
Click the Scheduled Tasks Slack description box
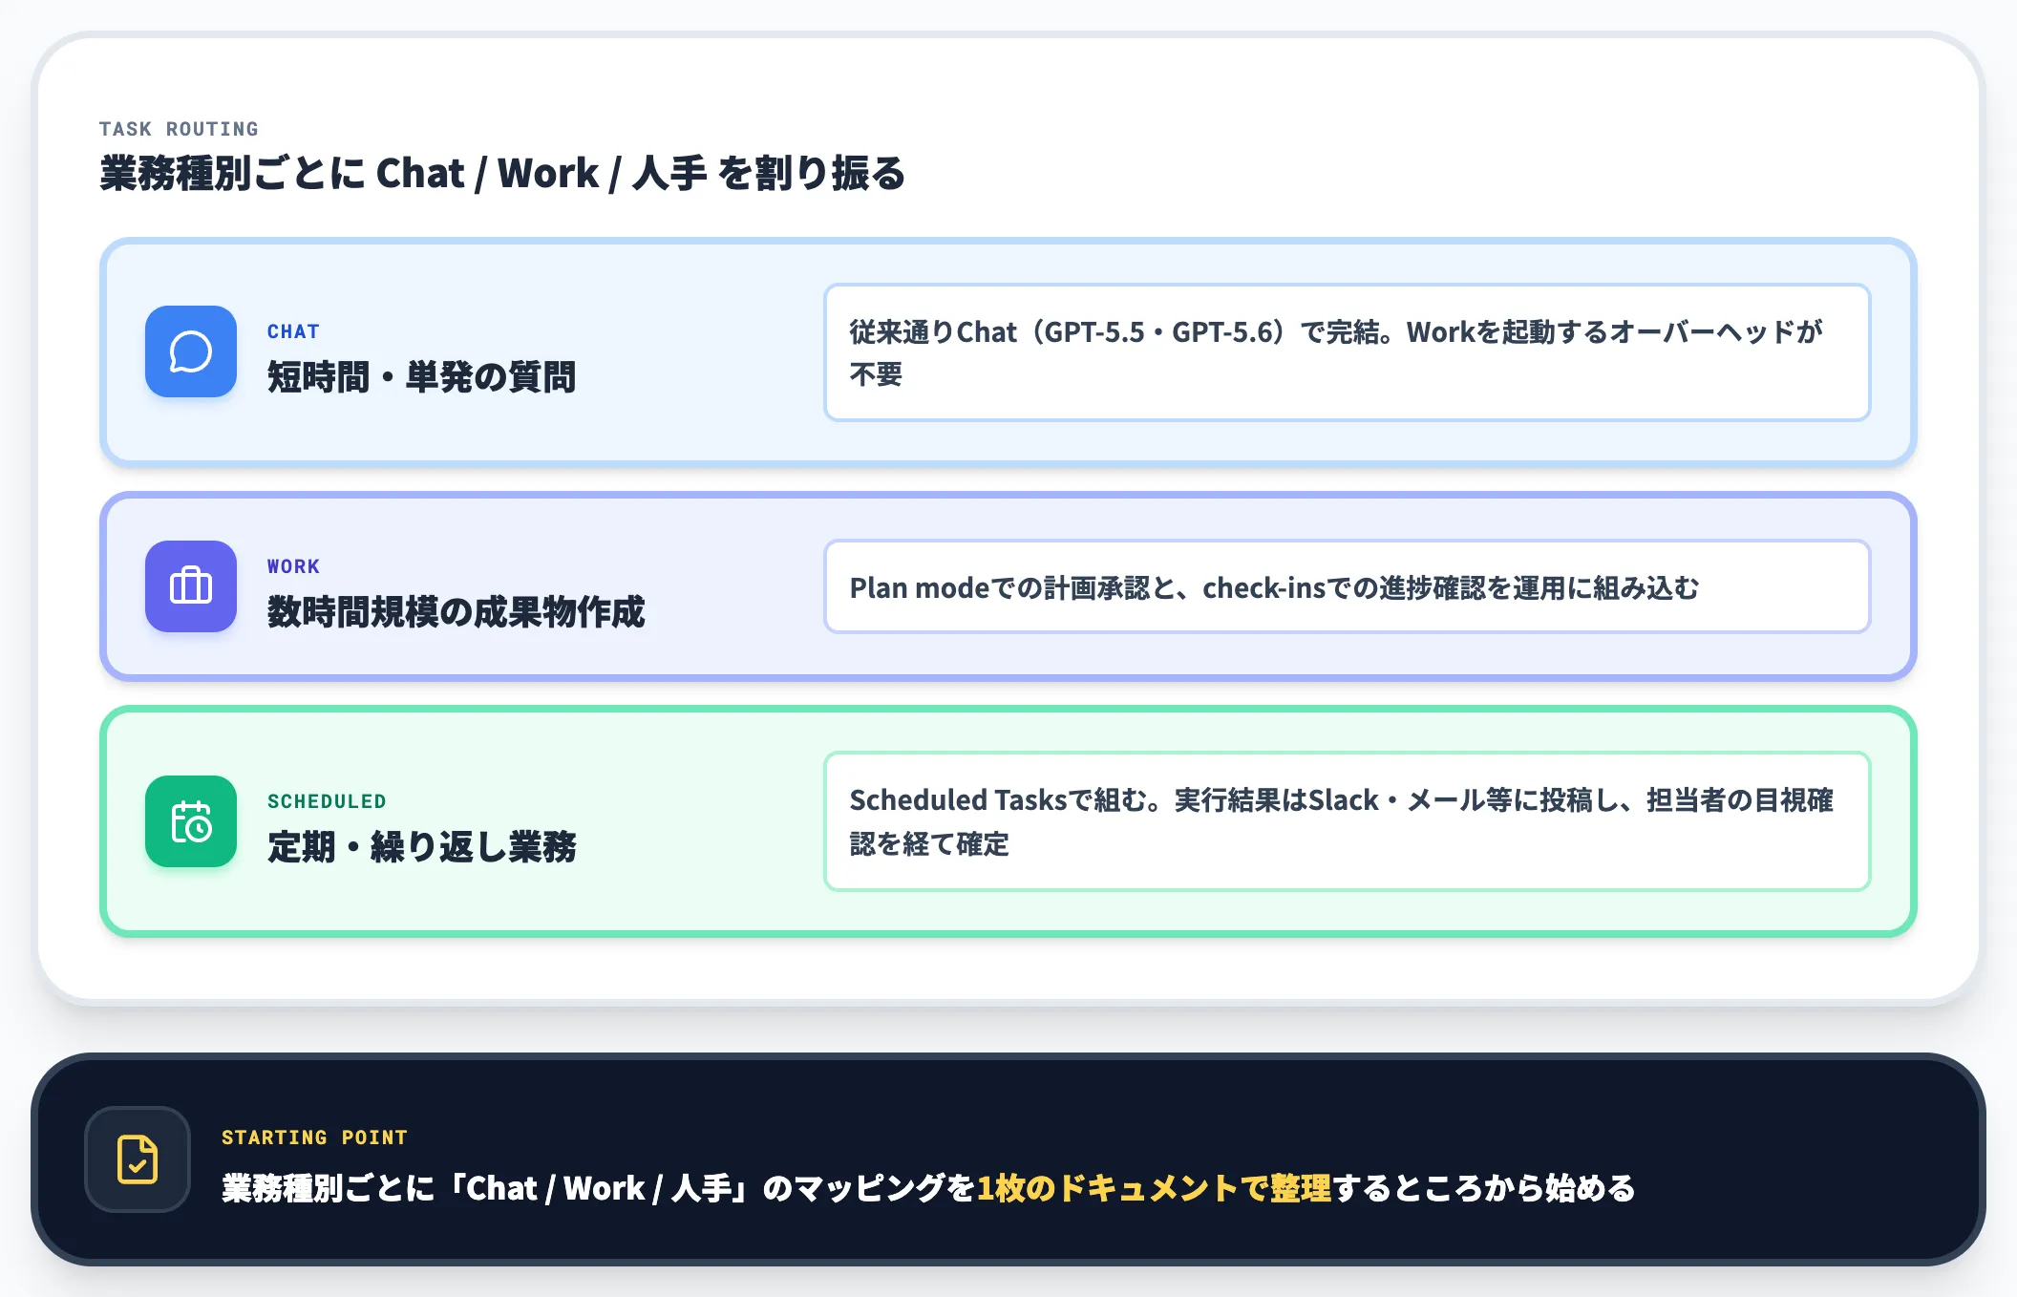1347,821
